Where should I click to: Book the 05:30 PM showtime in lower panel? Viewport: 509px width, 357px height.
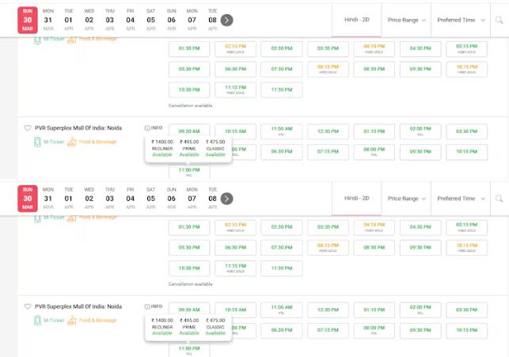[189, 248]
